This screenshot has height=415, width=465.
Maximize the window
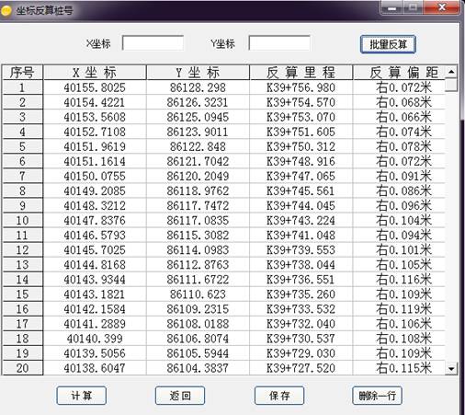coord(413,7)
